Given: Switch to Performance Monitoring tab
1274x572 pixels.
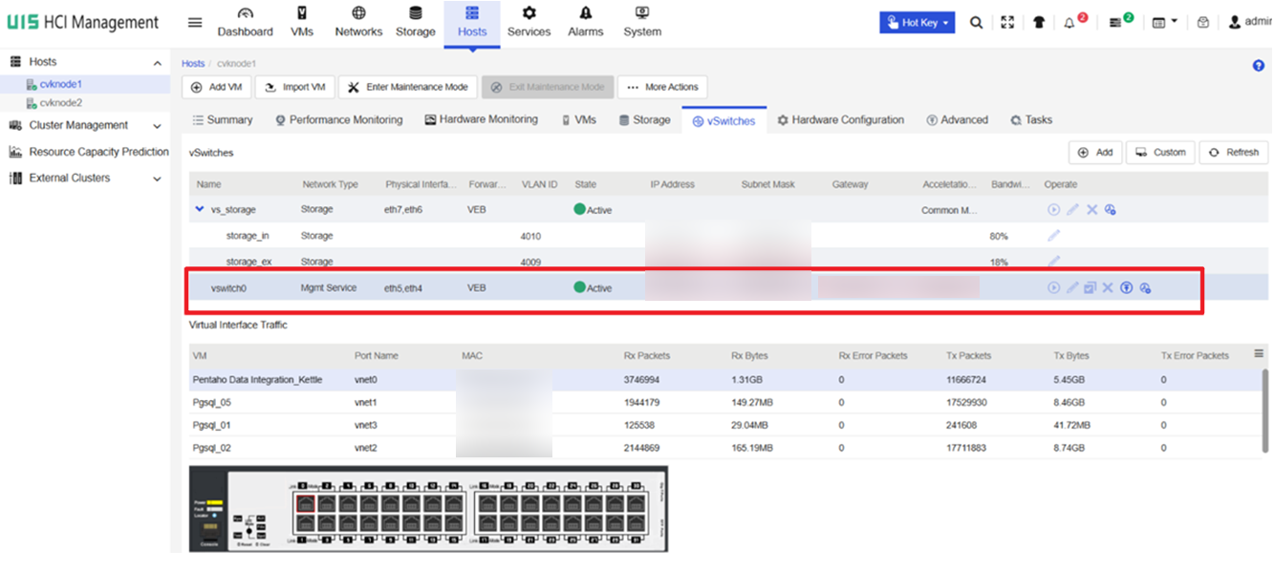Looking at the screenshot, I should [x=339, y=120].
